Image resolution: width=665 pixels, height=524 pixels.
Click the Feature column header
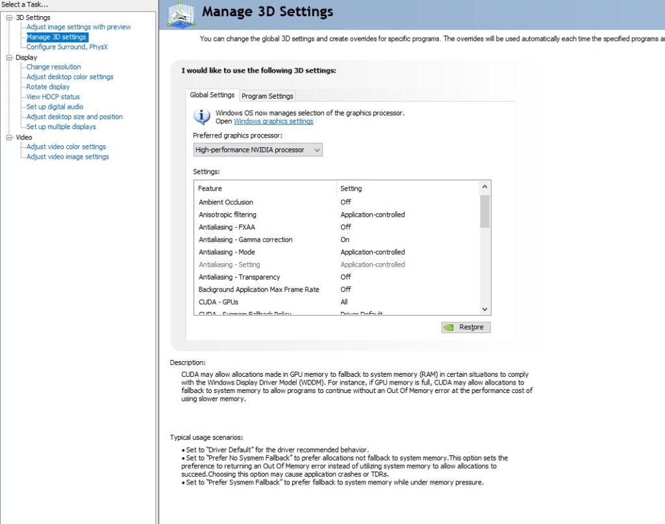[x=266, y=189]
